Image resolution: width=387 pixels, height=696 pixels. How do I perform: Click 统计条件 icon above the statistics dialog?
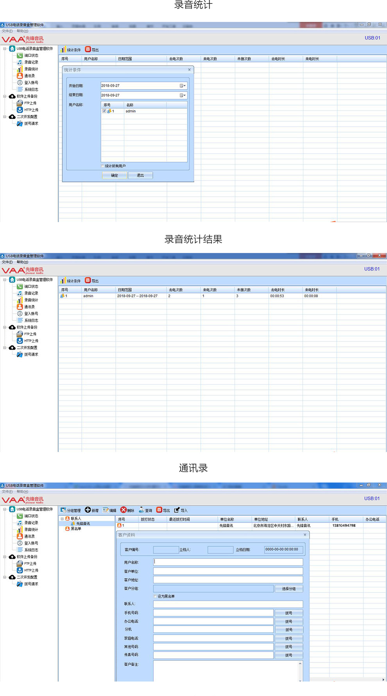pyautogui.click(x=63, y=50)
